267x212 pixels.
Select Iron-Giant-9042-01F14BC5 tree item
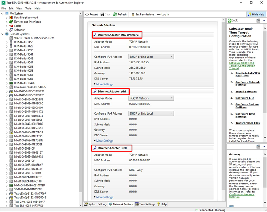tap(30, 87)
